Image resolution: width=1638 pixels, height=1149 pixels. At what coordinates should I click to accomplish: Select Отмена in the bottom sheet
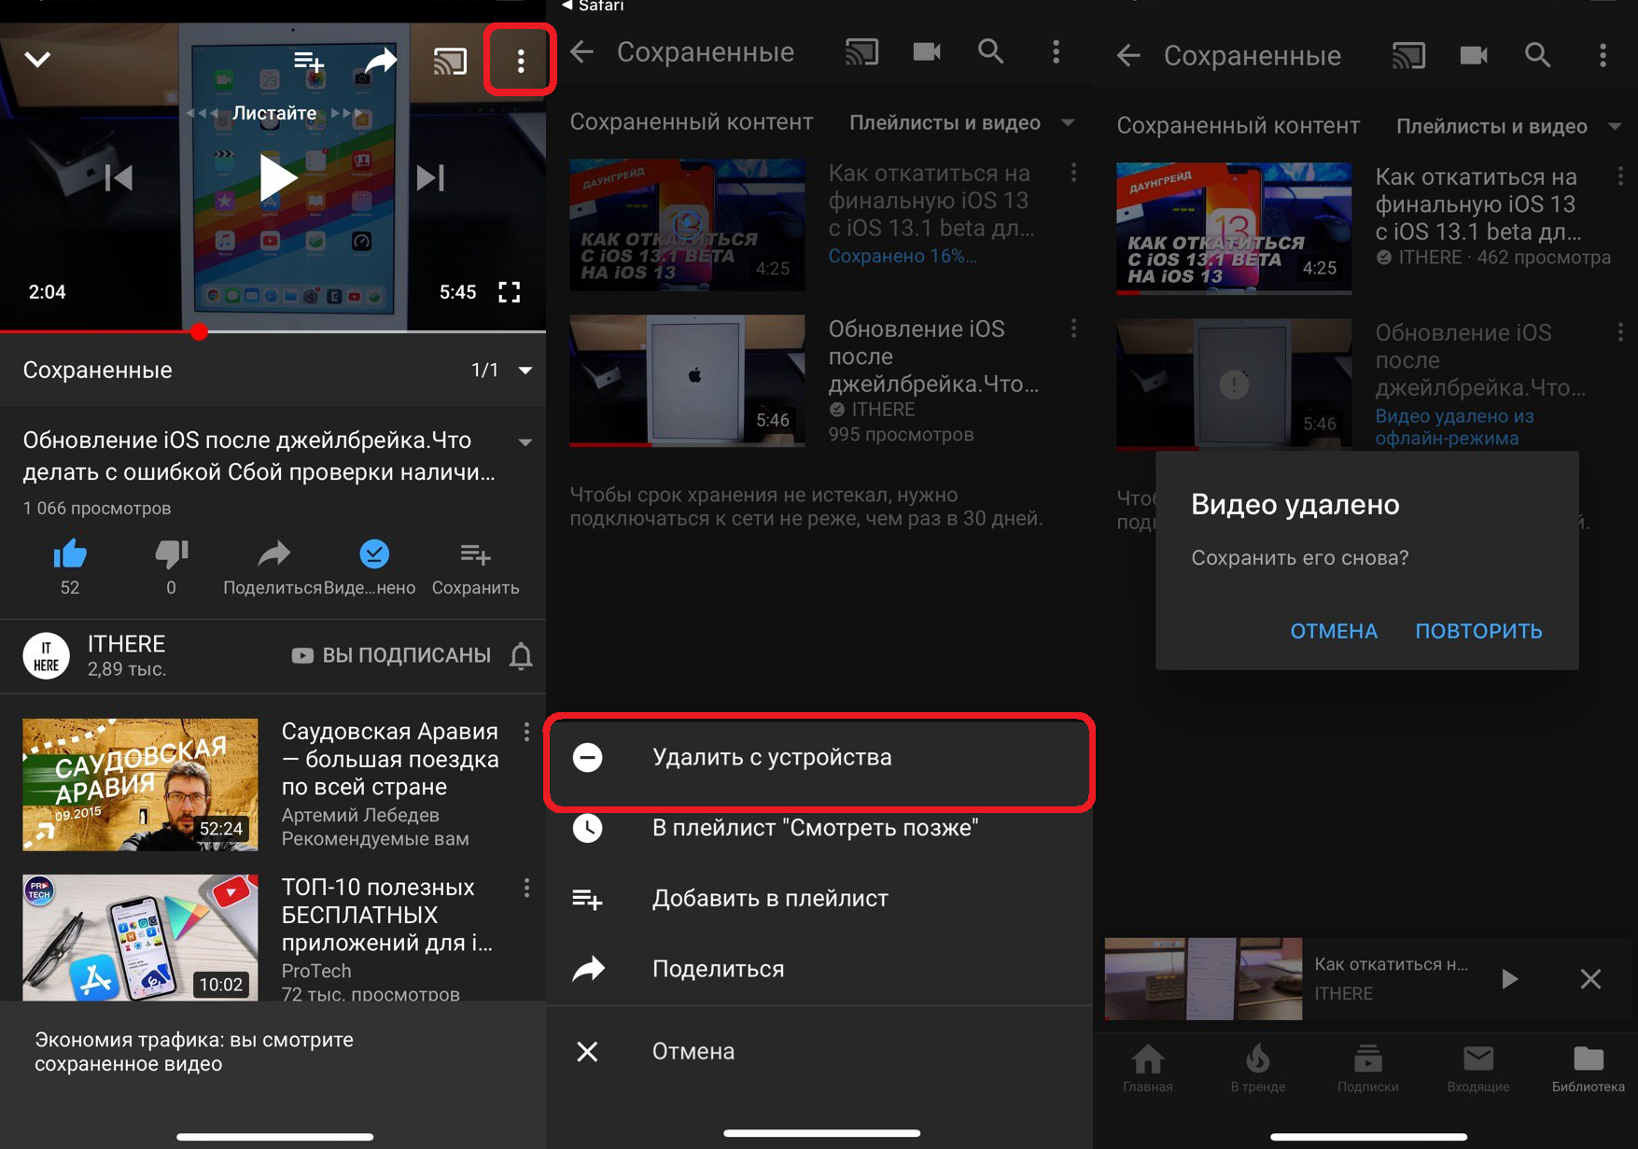pyautogui.click(x=819, y=1052)
